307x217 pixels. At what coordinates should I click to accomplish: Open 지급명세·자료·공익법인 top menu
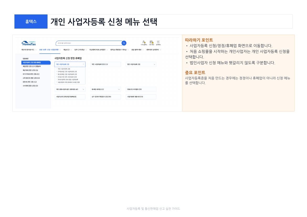[98, 50]
